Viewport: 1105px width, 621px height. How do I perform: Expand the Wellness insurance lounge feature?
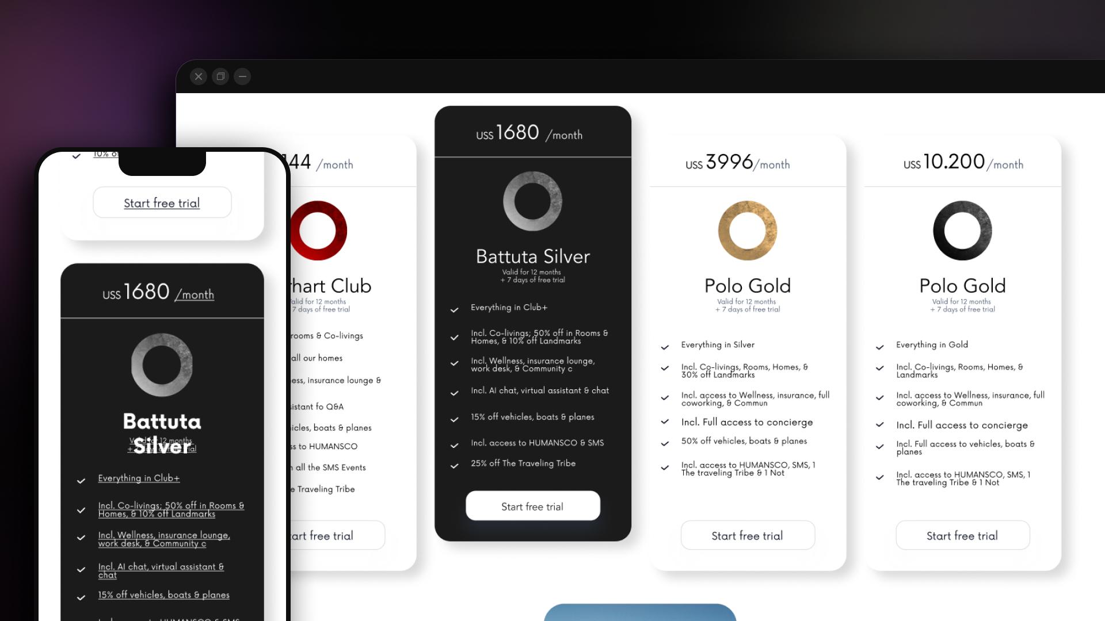click(x=531, y=364)
